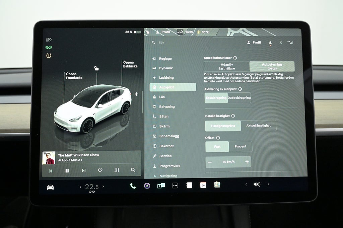Set speed to Aktuell hastighet
343x228 pixels.
(x=258, y=126)
